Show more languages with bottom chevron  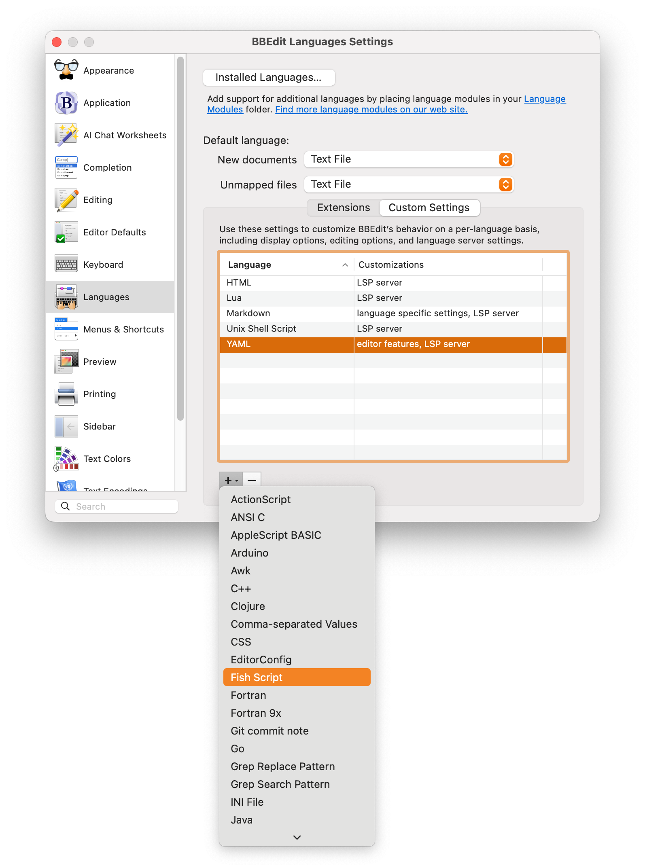(x=297, y=837)
